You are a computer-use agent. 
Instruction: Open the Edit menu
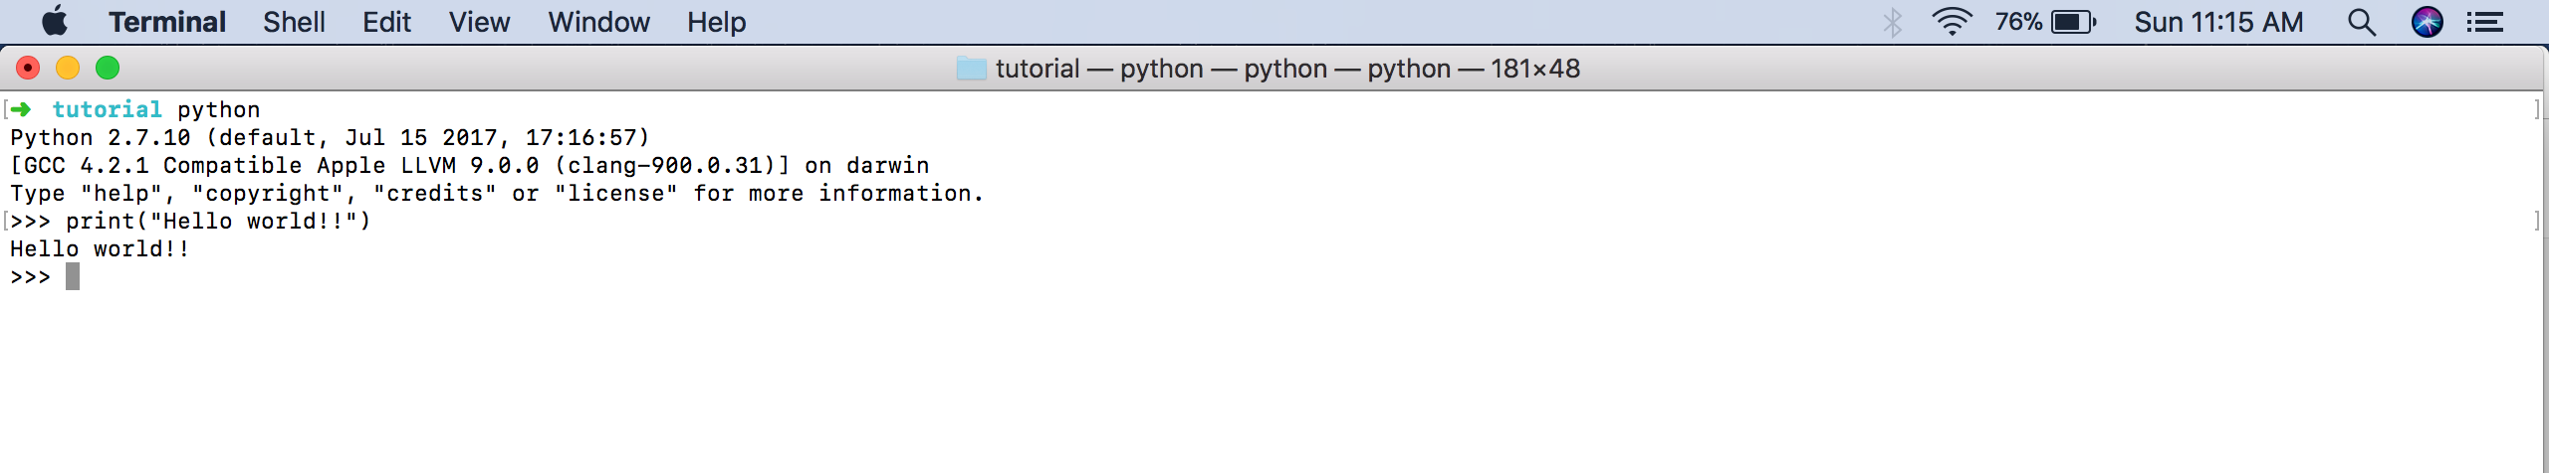click(x=386, y=22)
